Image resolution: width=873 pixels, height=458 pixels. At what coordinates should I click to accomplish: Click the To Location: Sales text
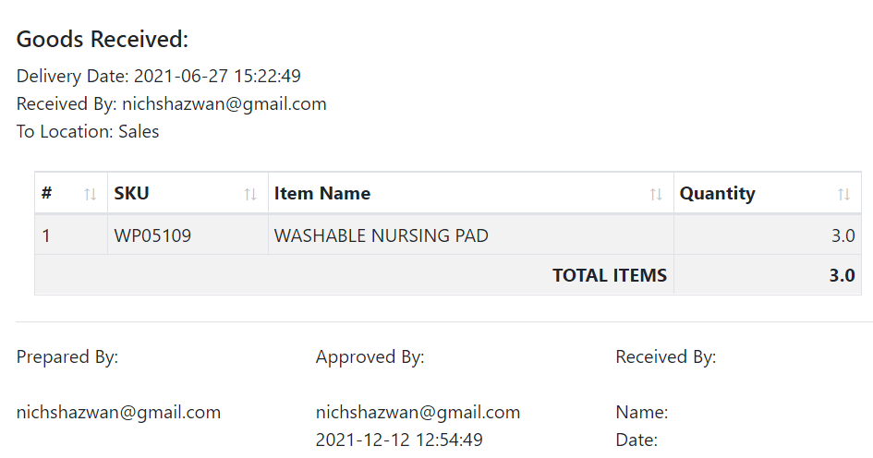pos(88,131)
